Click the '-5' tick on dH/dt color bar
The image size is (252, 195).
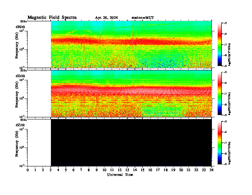pyautogui.click(x=225, y=23)
